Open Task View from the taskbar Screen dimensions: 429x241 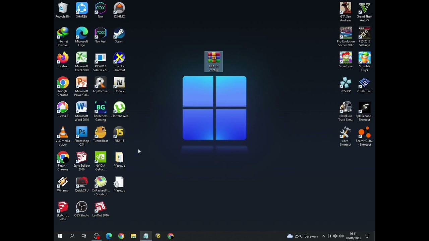(x=84, y=236)
